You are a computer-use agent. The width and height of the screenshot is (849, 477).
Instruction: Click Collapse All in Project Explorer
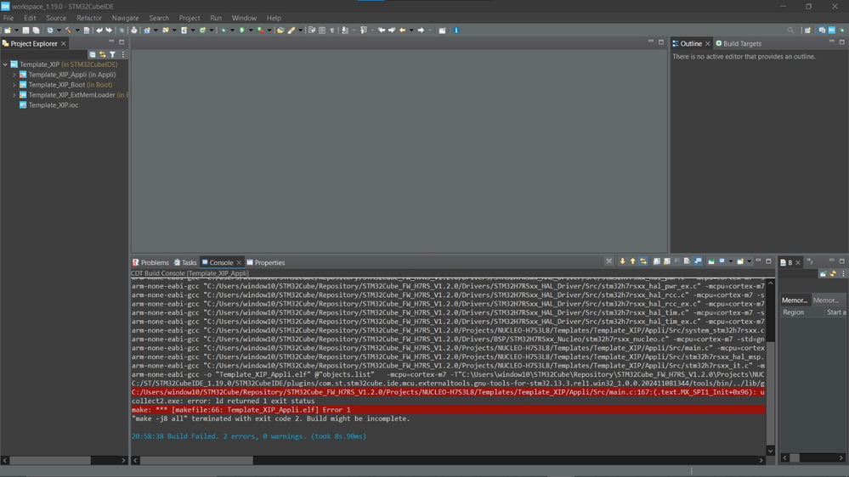point(93,54)
